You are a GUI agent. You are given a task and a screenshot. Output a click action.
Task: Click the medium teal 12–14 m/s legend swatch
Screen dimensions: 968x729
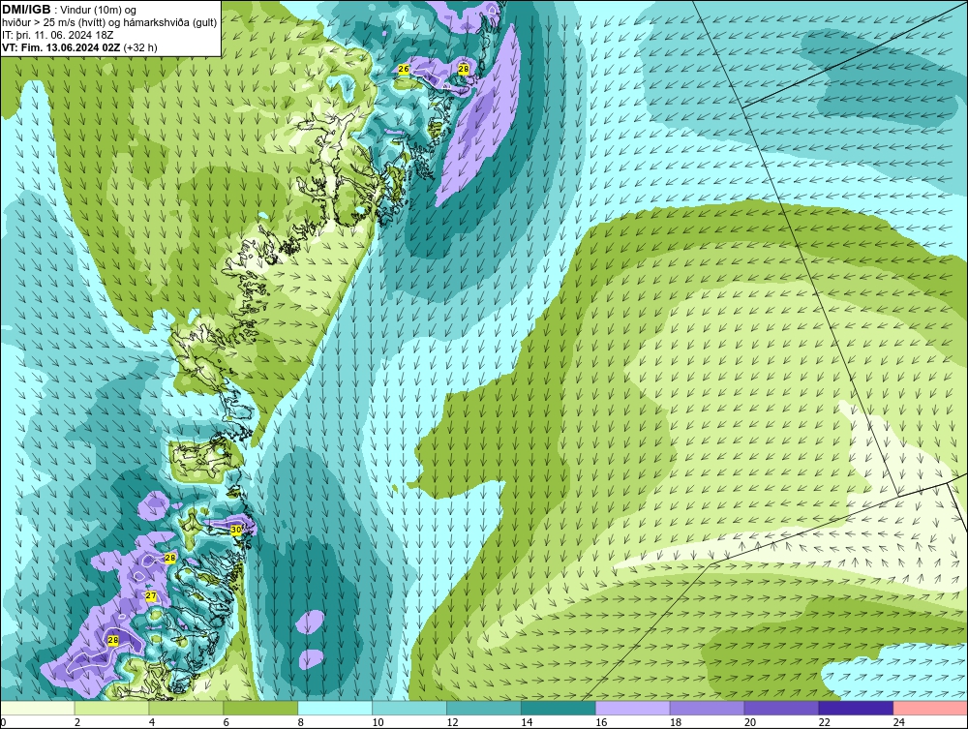[484, 708]
